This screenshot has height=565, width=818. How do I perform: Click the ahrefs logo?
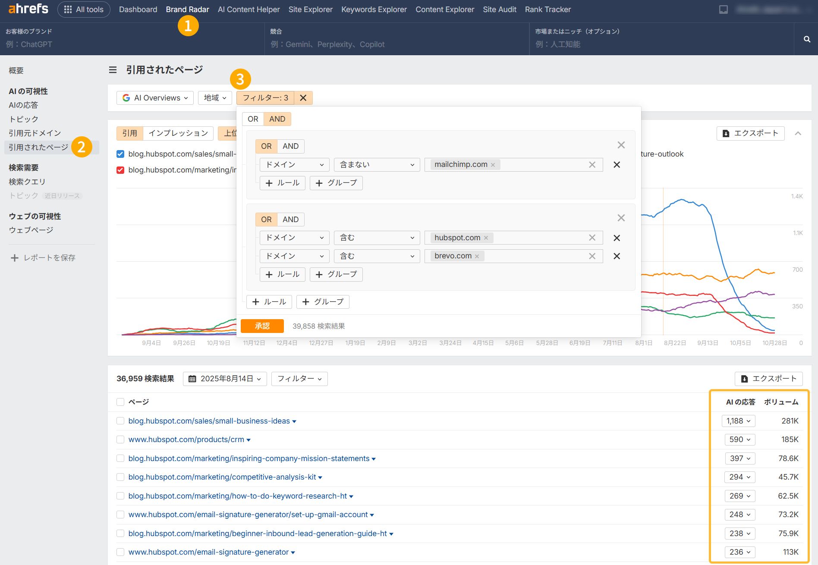point(27,9)
